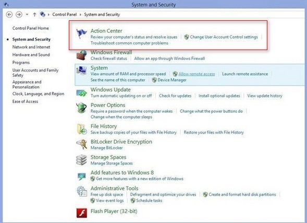Select System and Security in the sidebar
Screen dimensions: 307x223
[x=31, y=39]
